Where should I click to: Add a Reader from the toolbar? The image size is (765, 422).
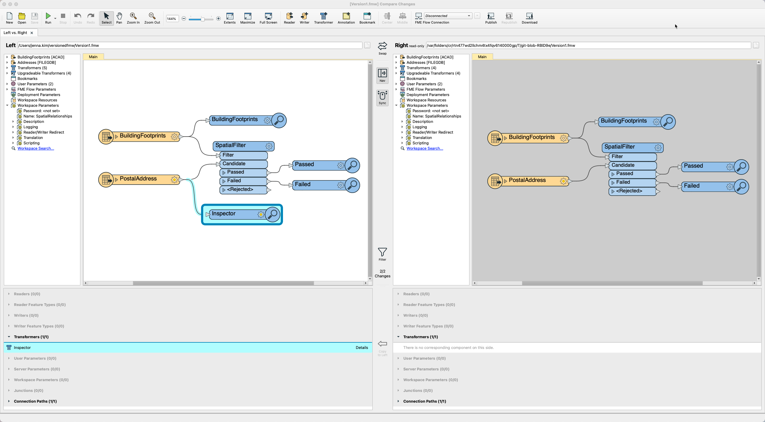(x=290, y=18)
